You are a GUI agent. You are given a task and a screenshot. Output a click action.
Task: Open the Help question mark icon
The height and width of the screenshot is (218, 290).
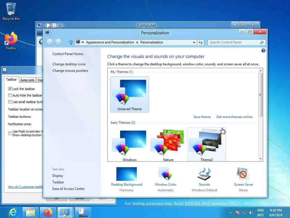[263, 51]
